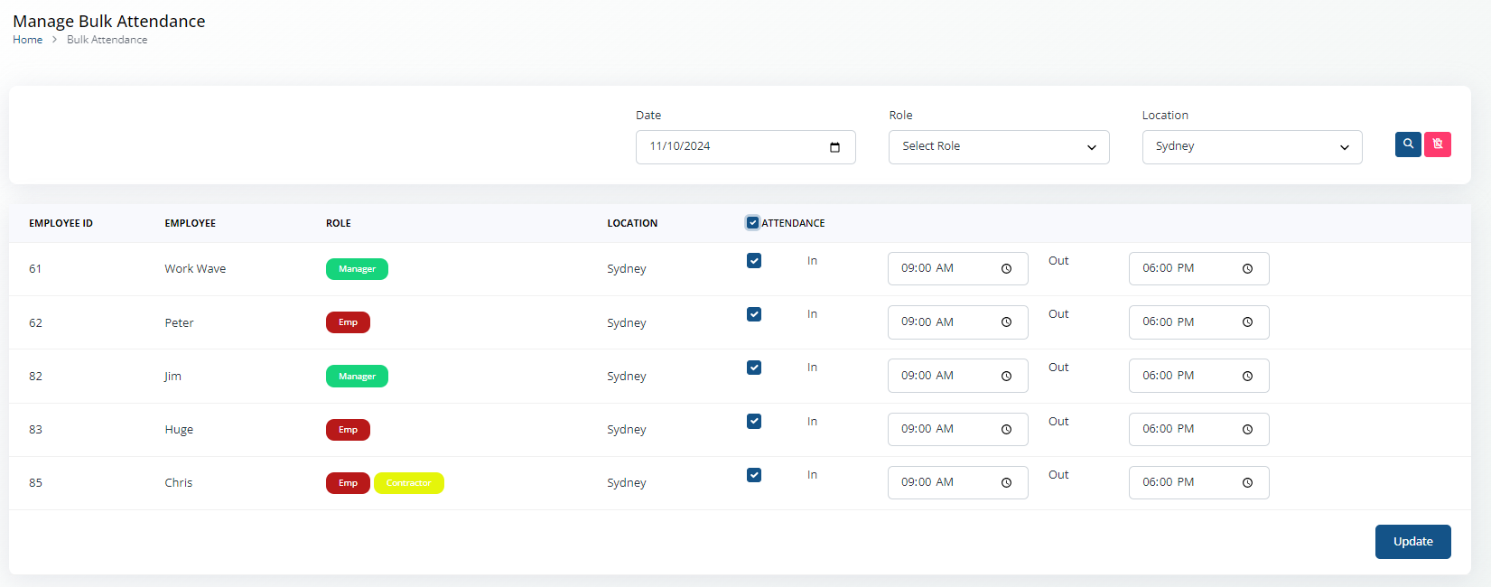Uncheck attendance for Chris
1491x587 pixels.
click(754, 475)
